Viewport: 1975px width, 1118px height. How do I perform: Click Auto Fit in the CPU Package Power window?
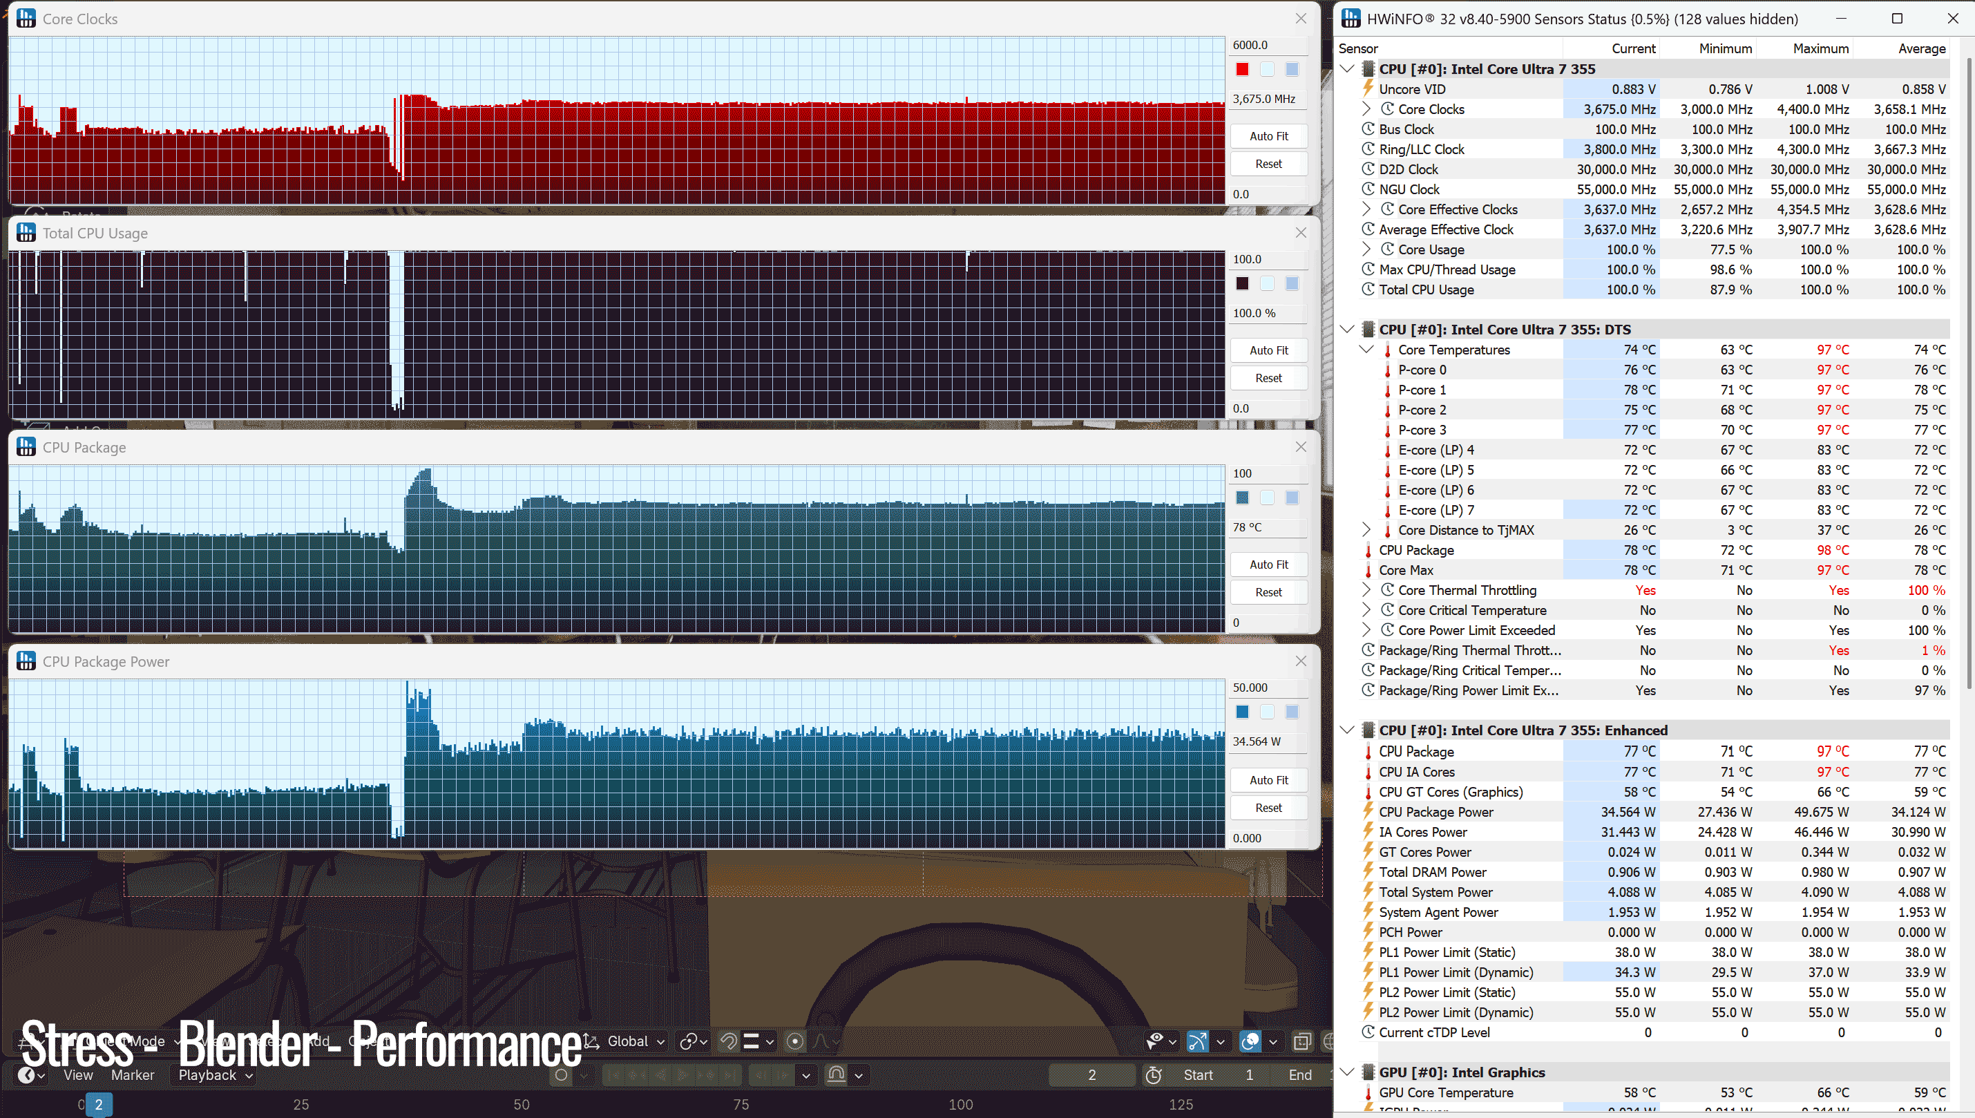(1269, 780)
